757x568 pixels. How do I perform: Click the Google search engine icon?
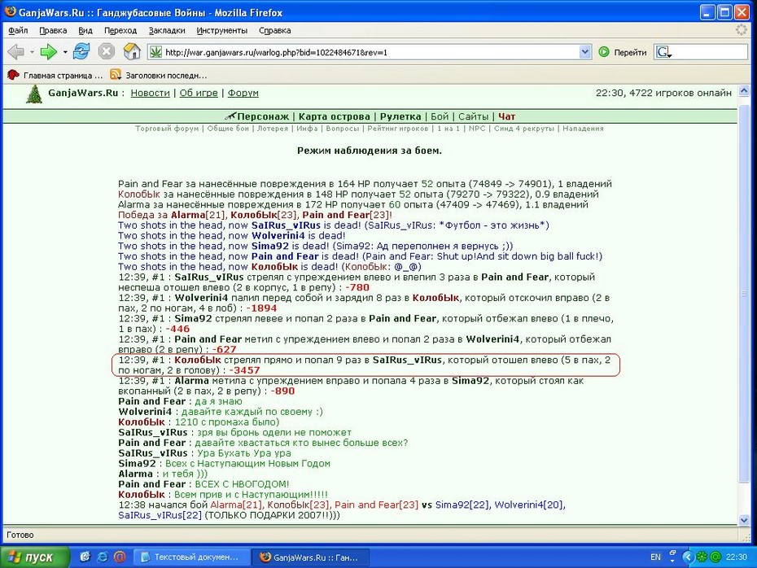(663, 51)
